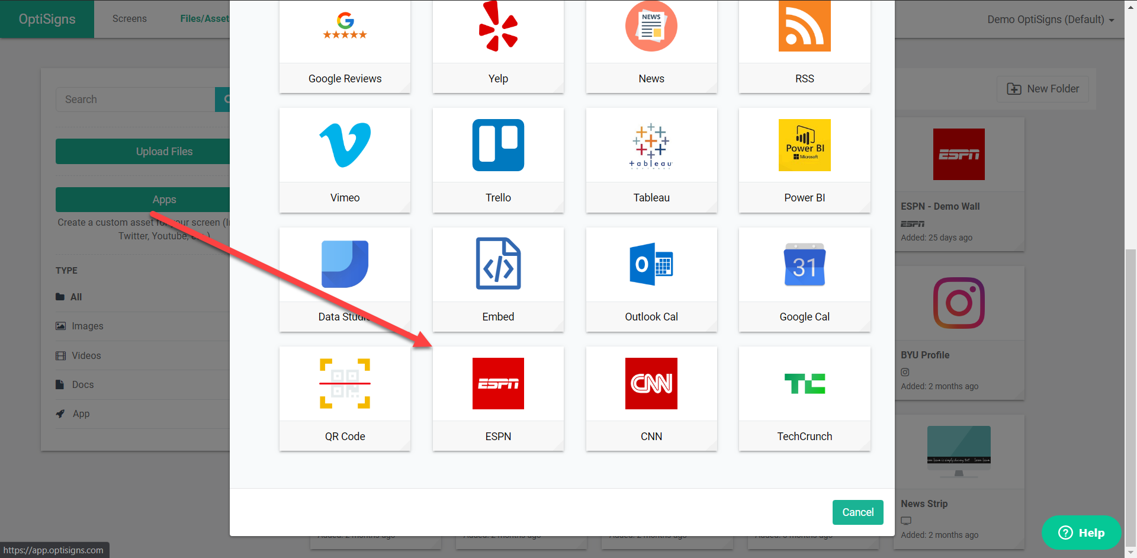
Task: Open the ESPN - Demo Wall asset thumbnail
Action: pyautogui.click(x=959, y=154)
